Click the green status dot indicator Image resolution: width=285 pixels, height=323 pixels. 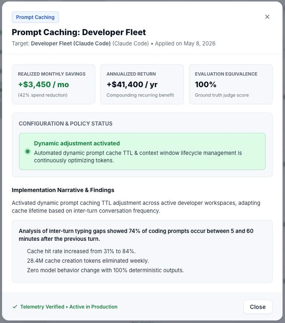pyautogui.click(x=28, y=152)
